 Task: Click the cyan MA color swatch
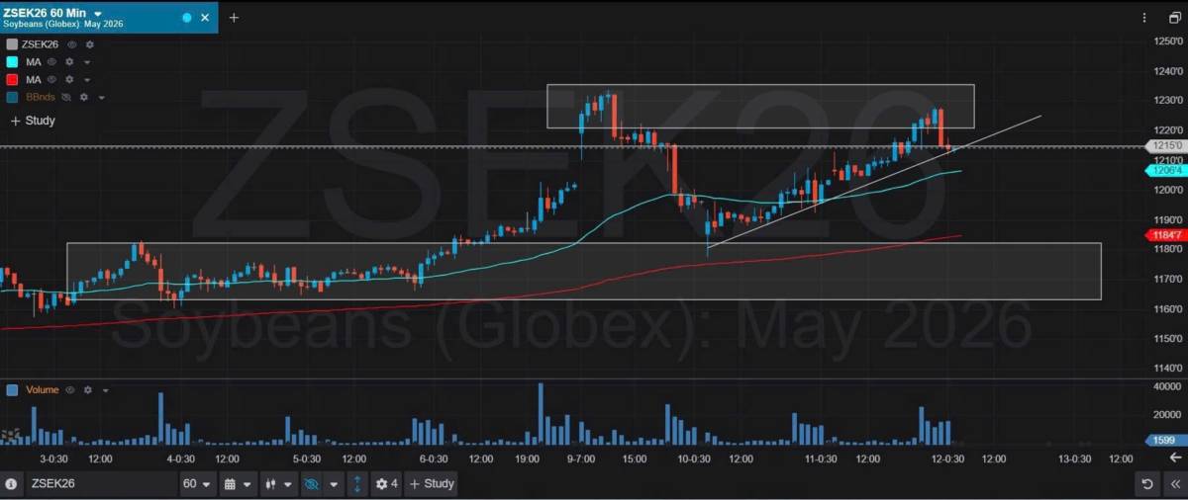point(12,62)
